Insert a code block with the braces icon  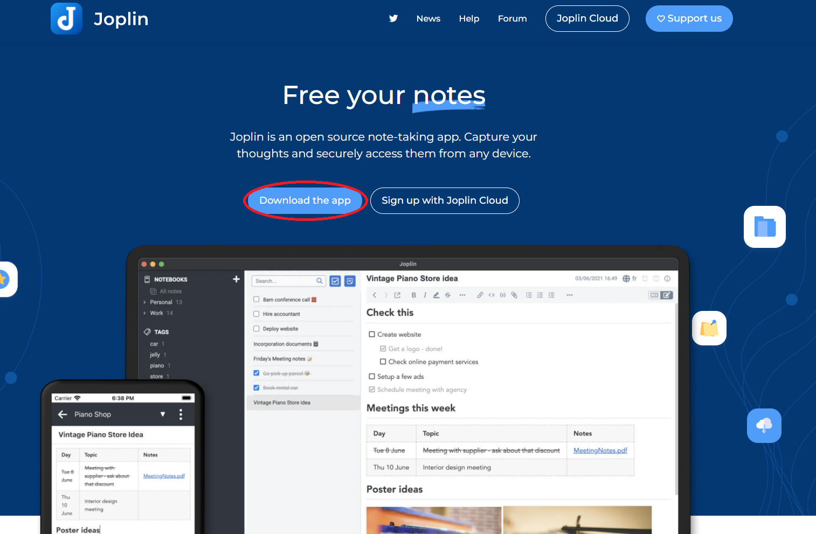(503, 295)
